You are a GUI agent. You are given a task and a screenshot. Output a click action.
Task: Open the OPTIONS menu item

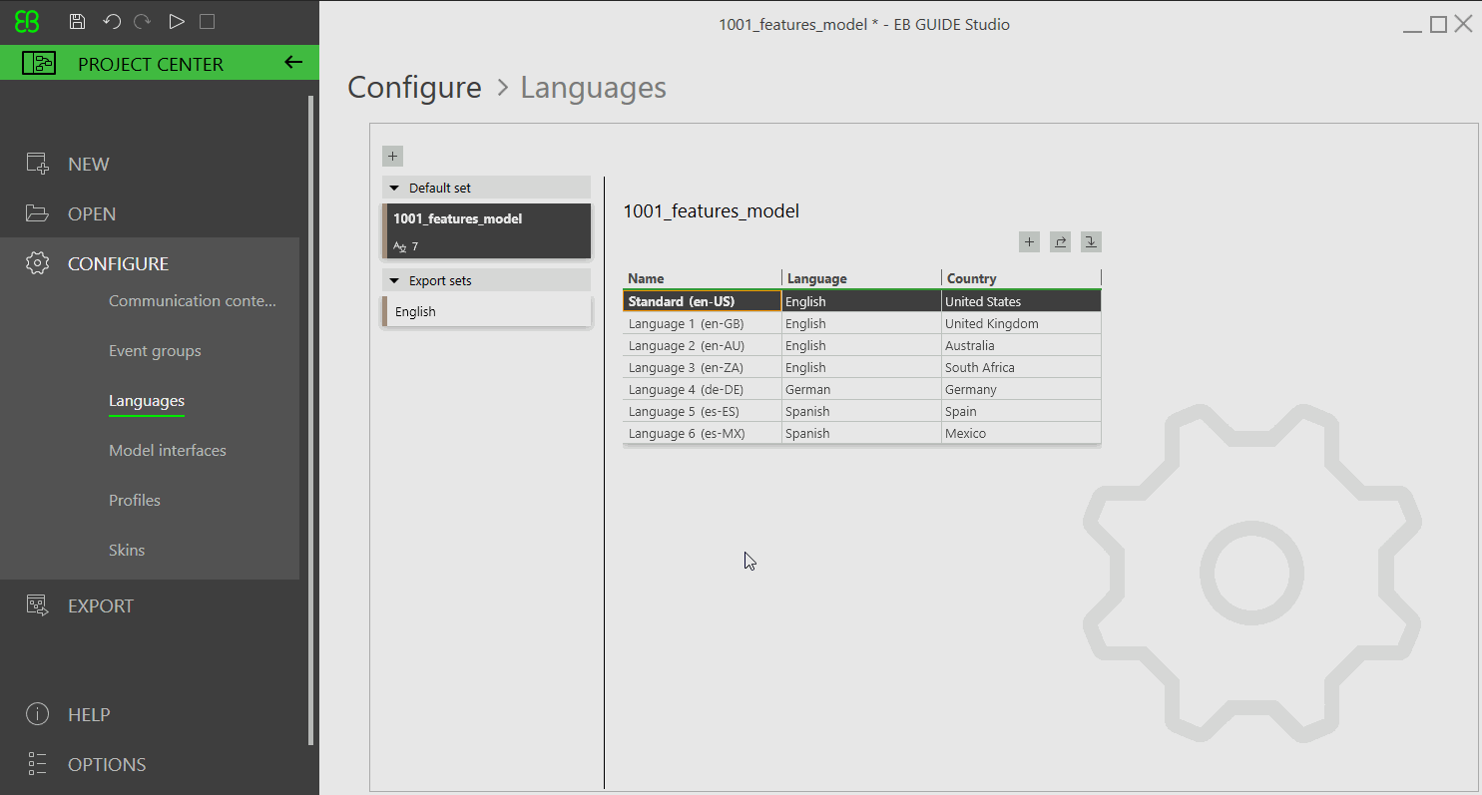pos(107,764)
